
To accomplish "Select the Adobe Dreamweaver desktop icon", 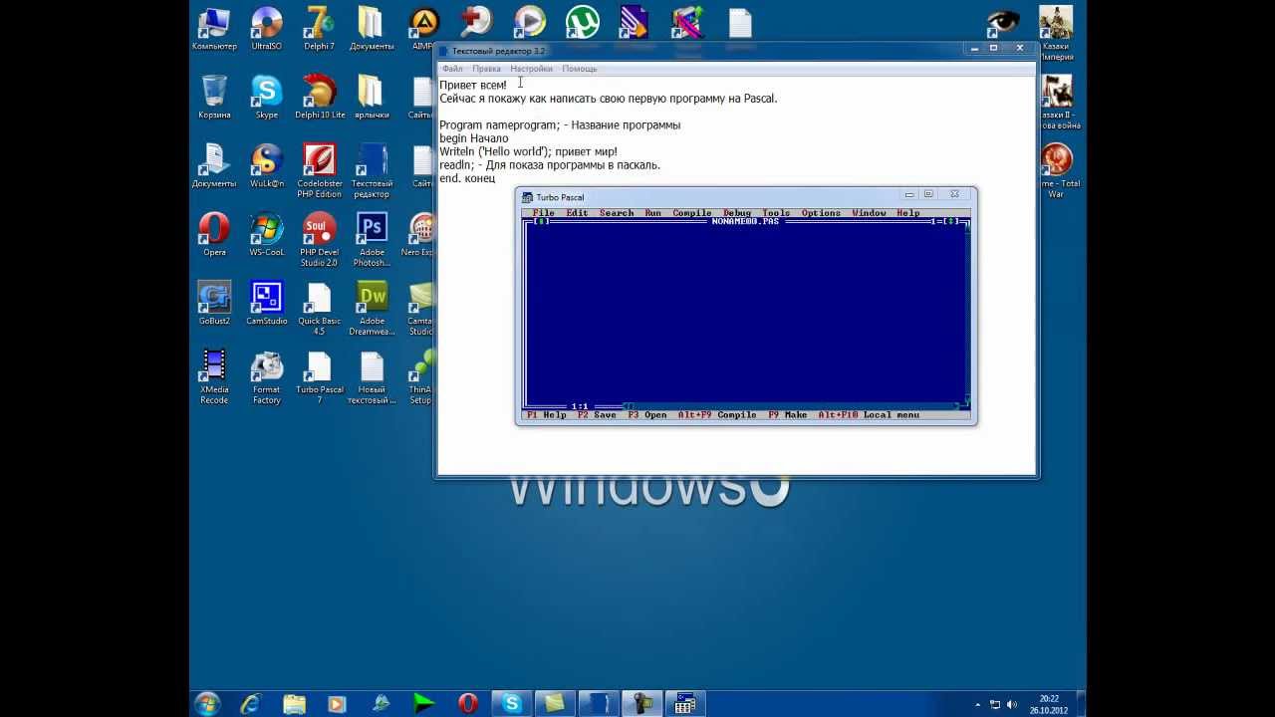I will pyautogui.click(x=372, y=308).
